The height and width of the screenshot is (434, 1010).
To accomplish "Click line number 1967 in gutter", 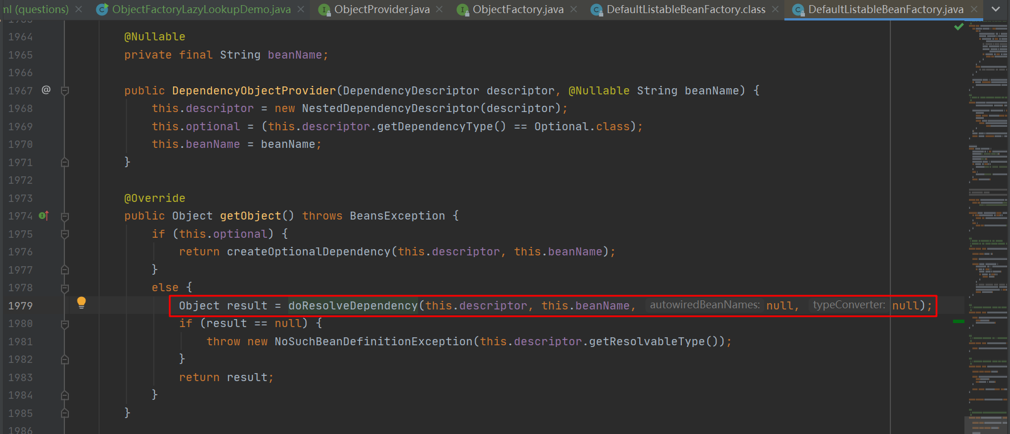I will [x=21, y=90].
